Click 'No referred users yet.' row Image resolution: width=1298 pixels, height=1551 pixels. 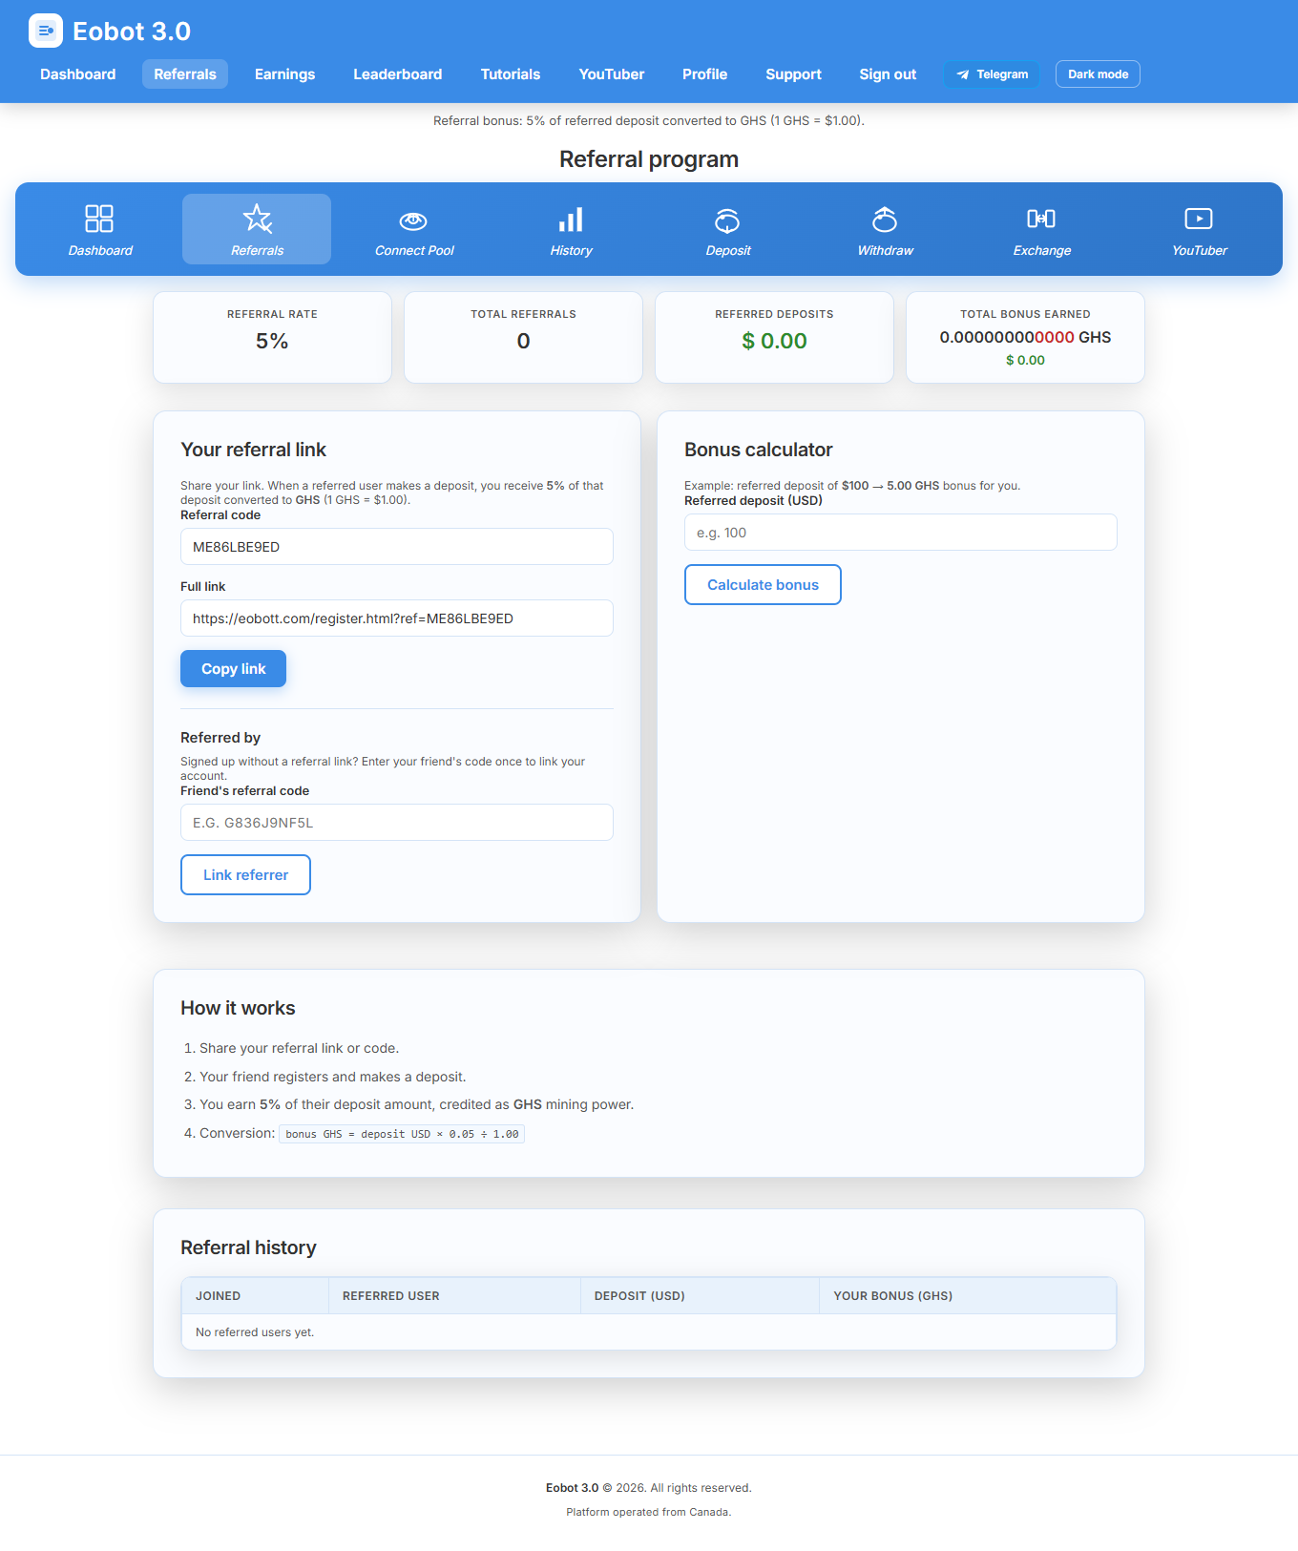(649, 1332)
